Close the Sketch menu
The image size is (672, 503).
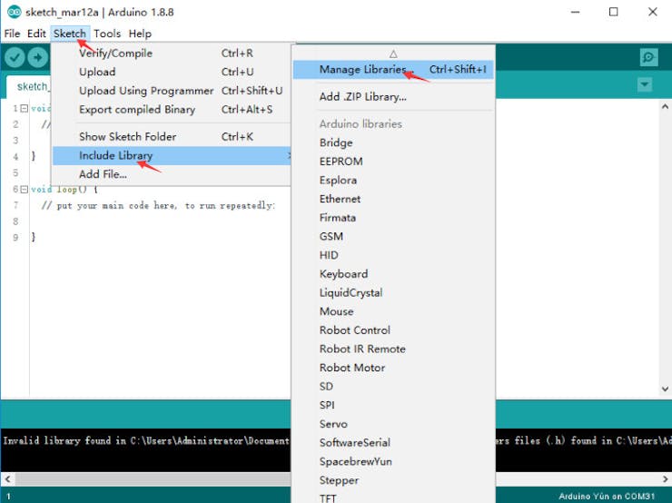70,34
